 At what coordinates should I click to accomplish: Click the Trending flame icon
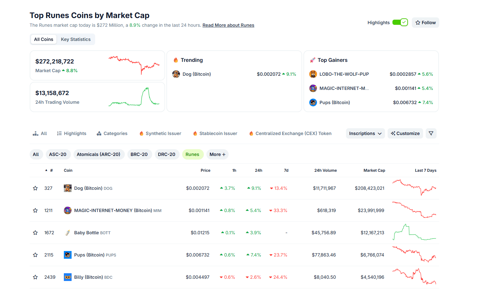click(x=176, y=60)
